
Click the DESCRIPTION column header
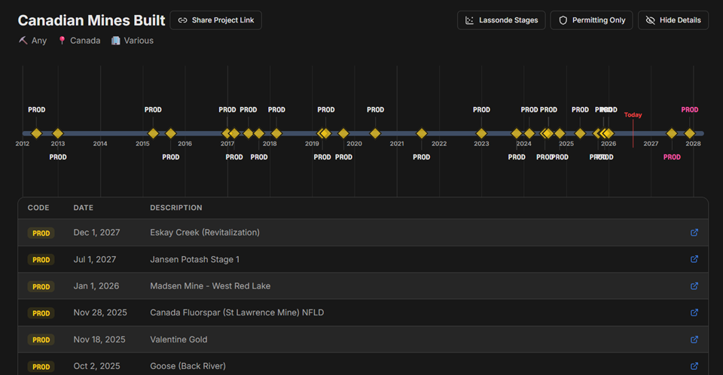176,208
